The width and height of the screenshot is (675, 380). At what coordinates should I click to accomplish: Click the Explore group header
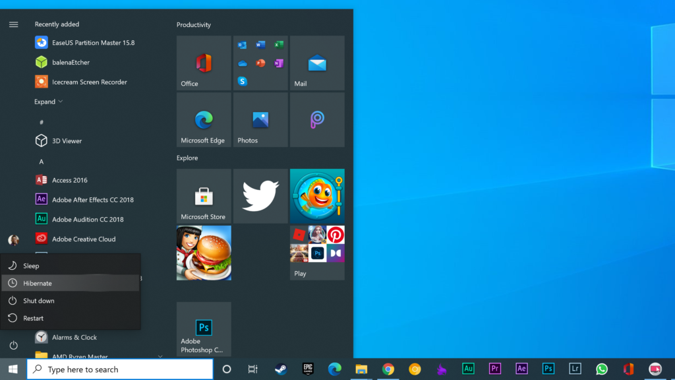pos(187,158)
